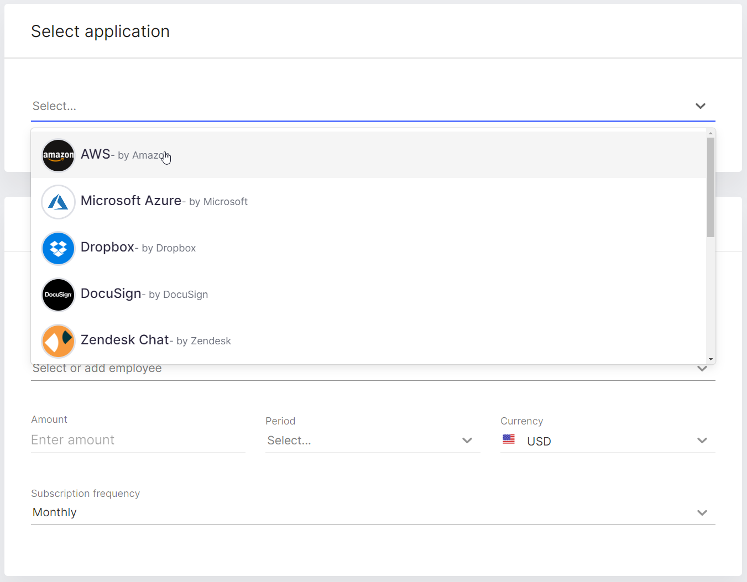Click the US flag currency icon

(x=509, y=439)
